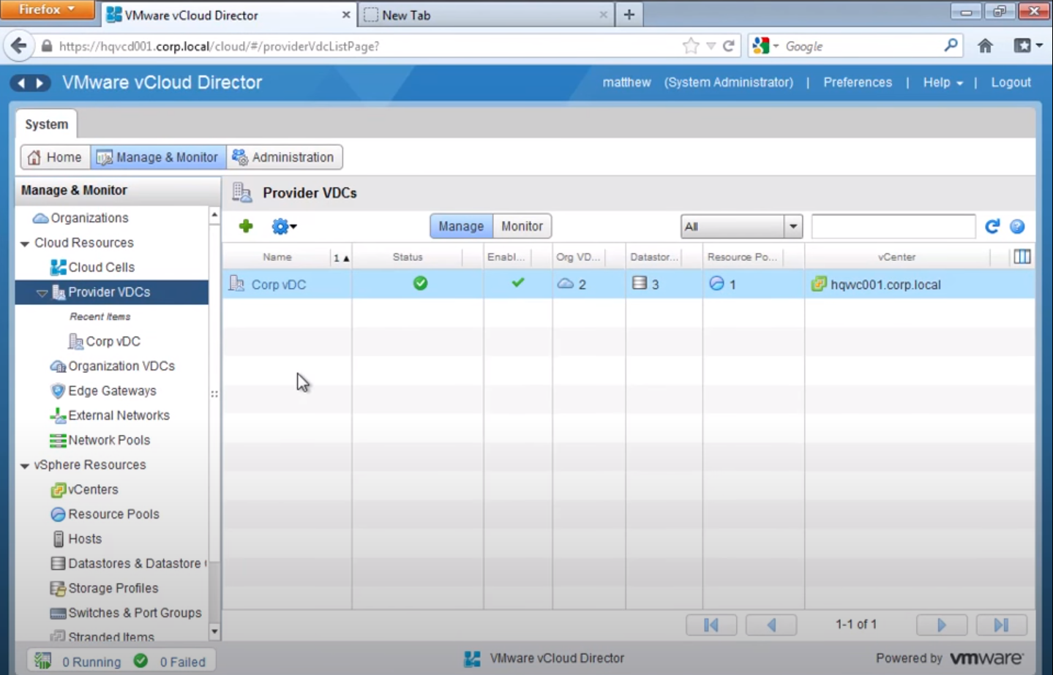The width and height of the screenshot is (1053, 675).
Task: Select the System tab
Action: click(46, 124)
